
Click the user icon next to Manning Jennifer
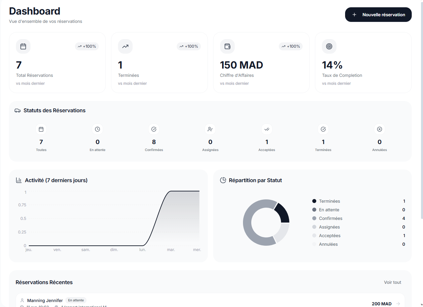22,300
